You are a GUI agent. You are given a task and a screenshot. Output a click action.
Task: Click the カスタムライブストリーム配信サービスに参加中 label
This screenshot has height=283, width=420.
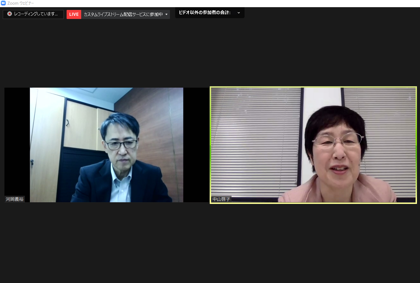click(x=123, y=14)
